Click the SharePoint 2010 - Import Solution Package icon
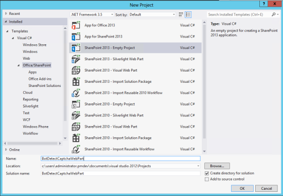The height and width of the screenshot is (196, 283). pos(76,138)
